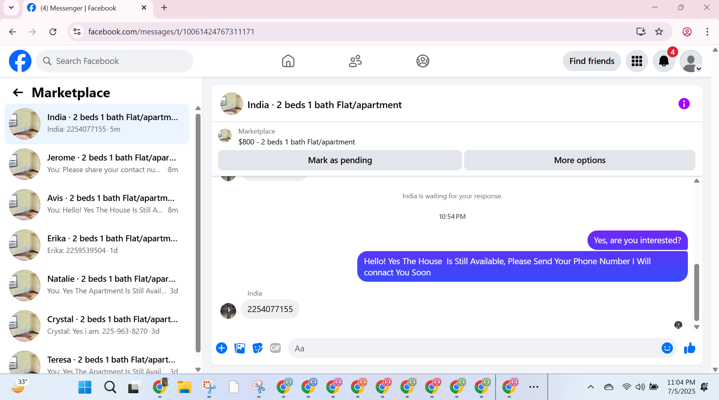Go back in browser history
The width and height of the screenshot is (719, 400).
pyautogui.click(x=12, y=32)
